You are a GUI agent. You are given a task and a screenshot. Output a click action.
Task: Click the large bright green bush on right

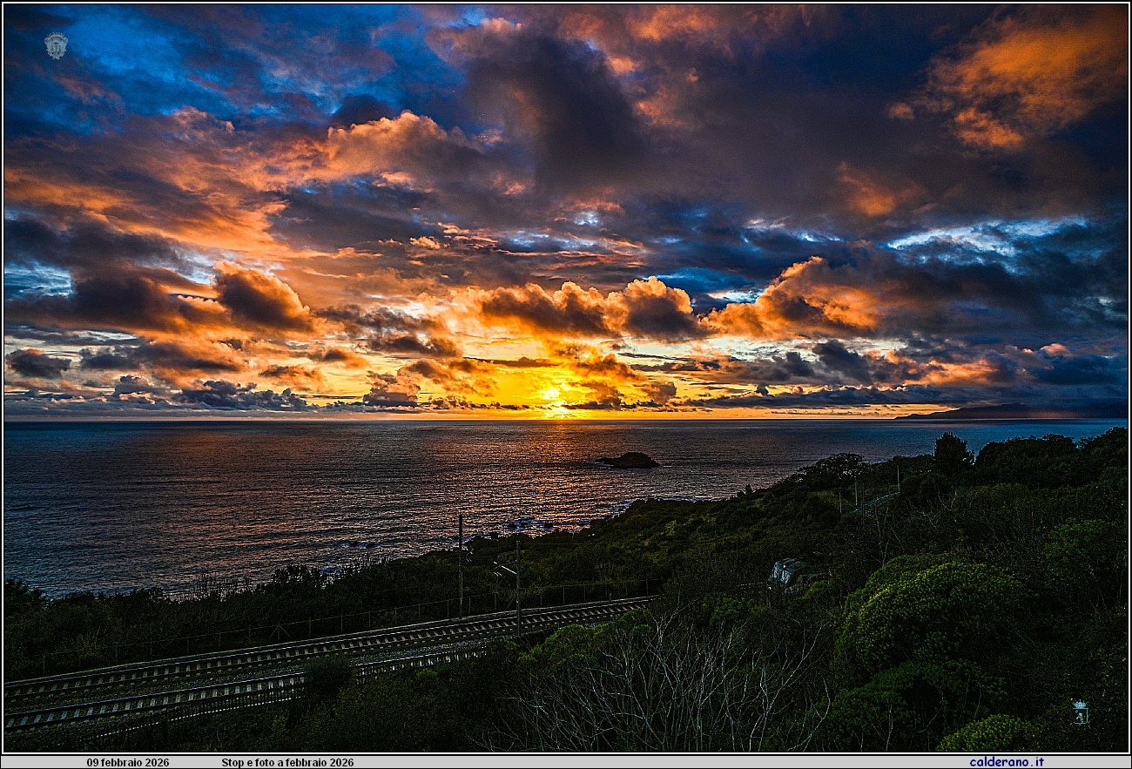[932, 610]
